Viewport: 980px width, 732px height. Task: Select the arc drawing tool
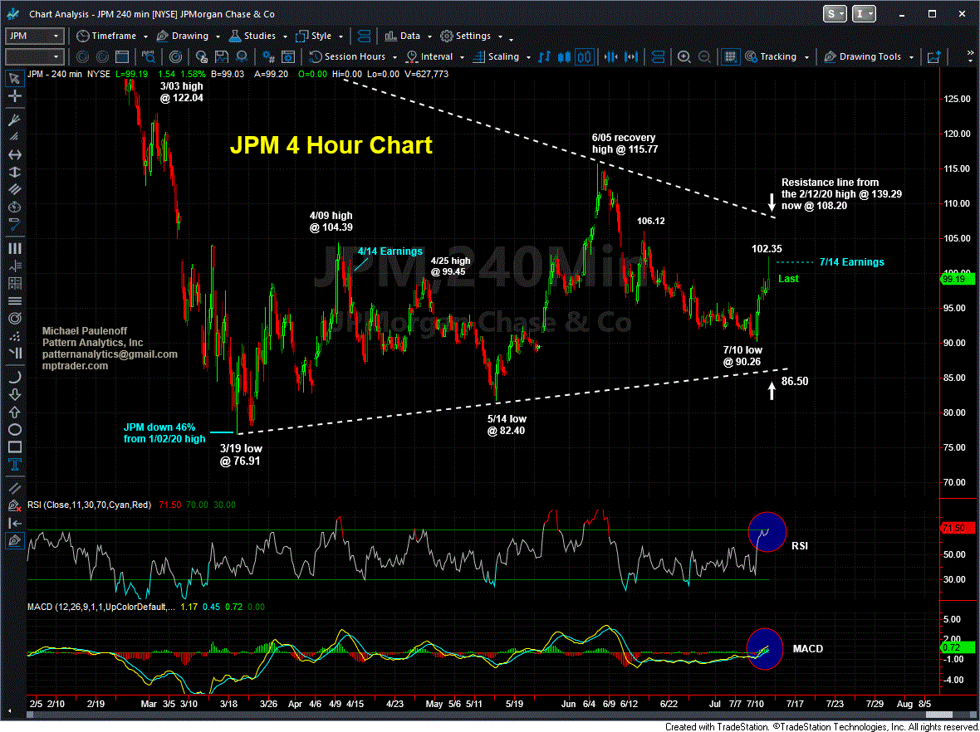coord(14,377)
